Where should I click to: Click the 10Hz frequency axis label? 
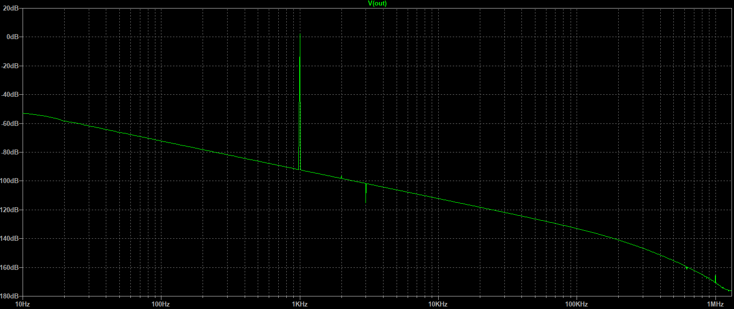tap(22, 304)
